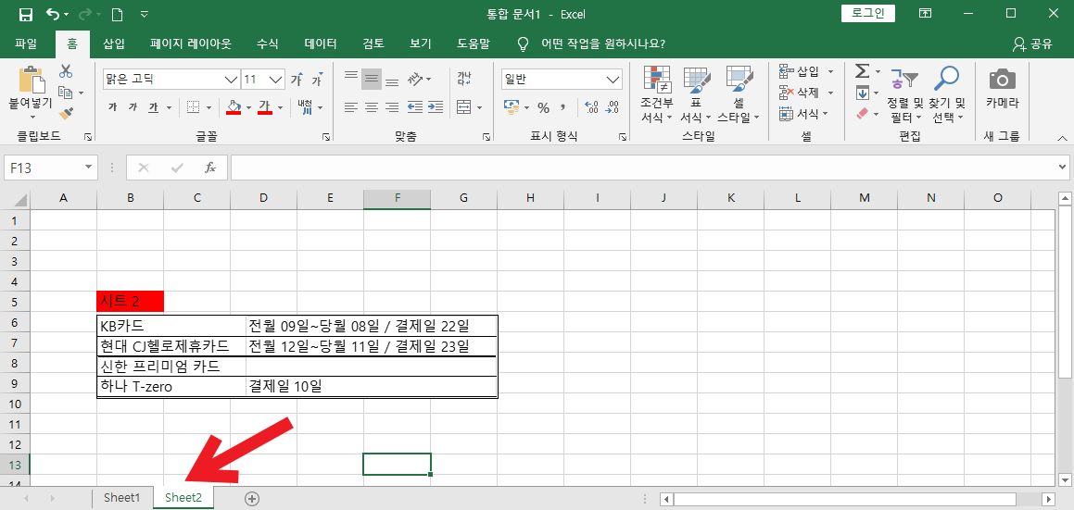Image resolution: width=1074 pixels, height=510 pixels.
Task: Click the 카메라 camera tool
Action: coord(1002,89)
